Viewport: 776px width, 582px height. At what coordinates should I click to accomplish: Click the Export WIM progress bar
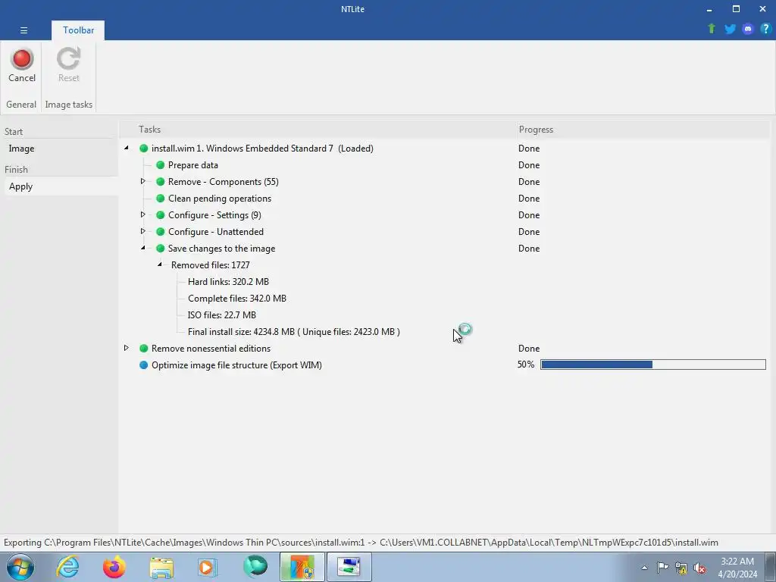coord(652,365)
